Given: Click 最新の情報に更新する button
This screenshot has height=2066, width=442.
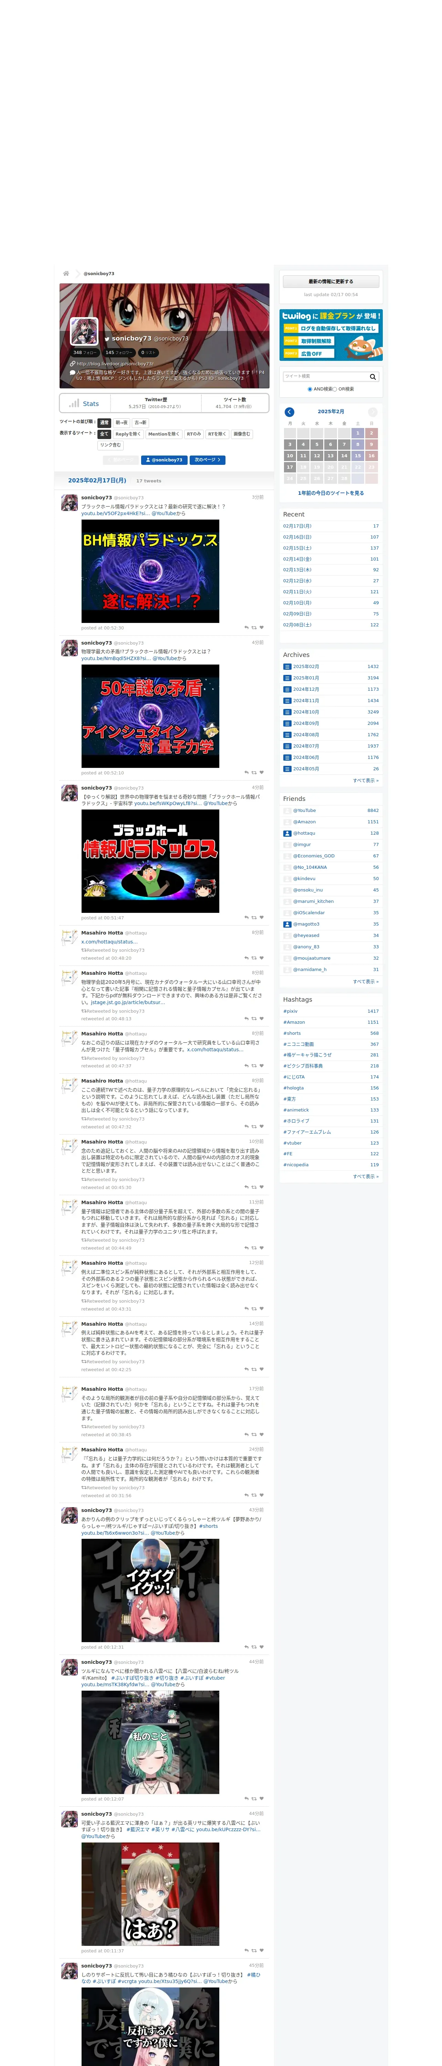Looking at the screenshot, I should pyautogui.click(x=330, y=282).
